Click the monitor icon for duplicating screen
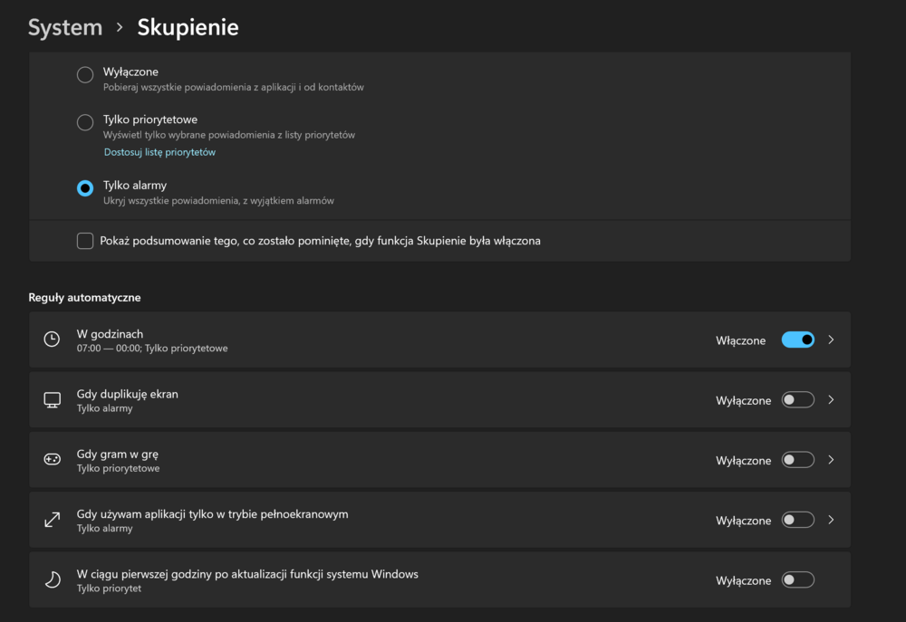The width and height of the screenshot is (906, 622). pyautogui.click(x=53, y=400)
